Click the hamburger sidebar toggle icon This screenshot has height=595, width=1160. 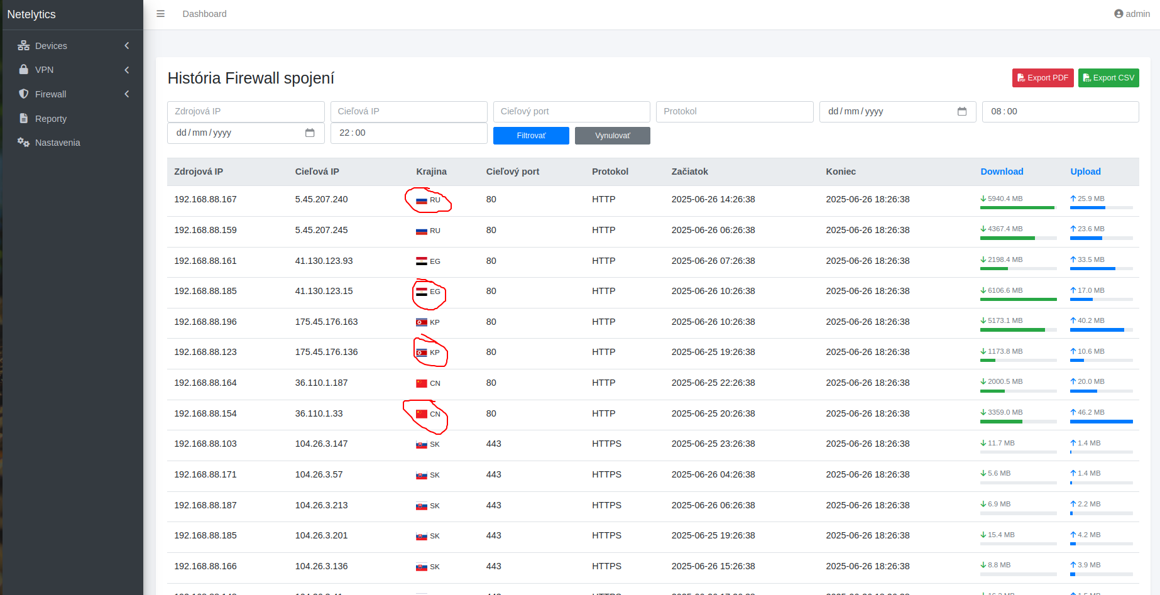click(x=160, y=14)
